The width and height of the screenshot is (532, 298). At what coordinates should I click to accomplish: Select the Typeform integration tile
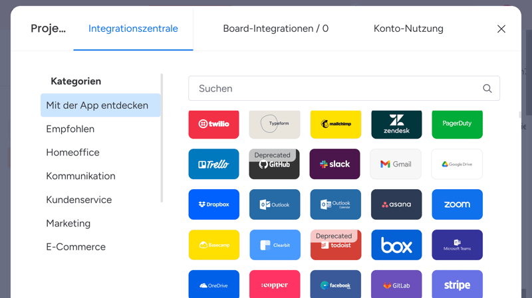(x=275, y=124)
